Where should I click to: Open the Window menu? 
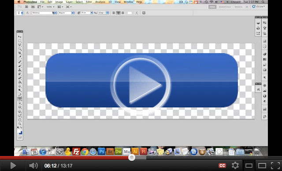(128, 2)
